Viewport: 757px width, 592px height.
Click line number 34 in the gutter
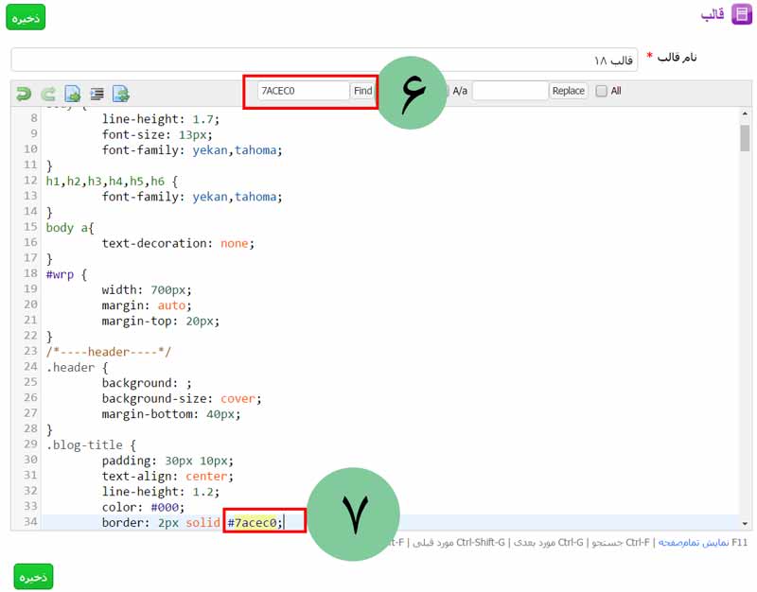pos(30,522)
